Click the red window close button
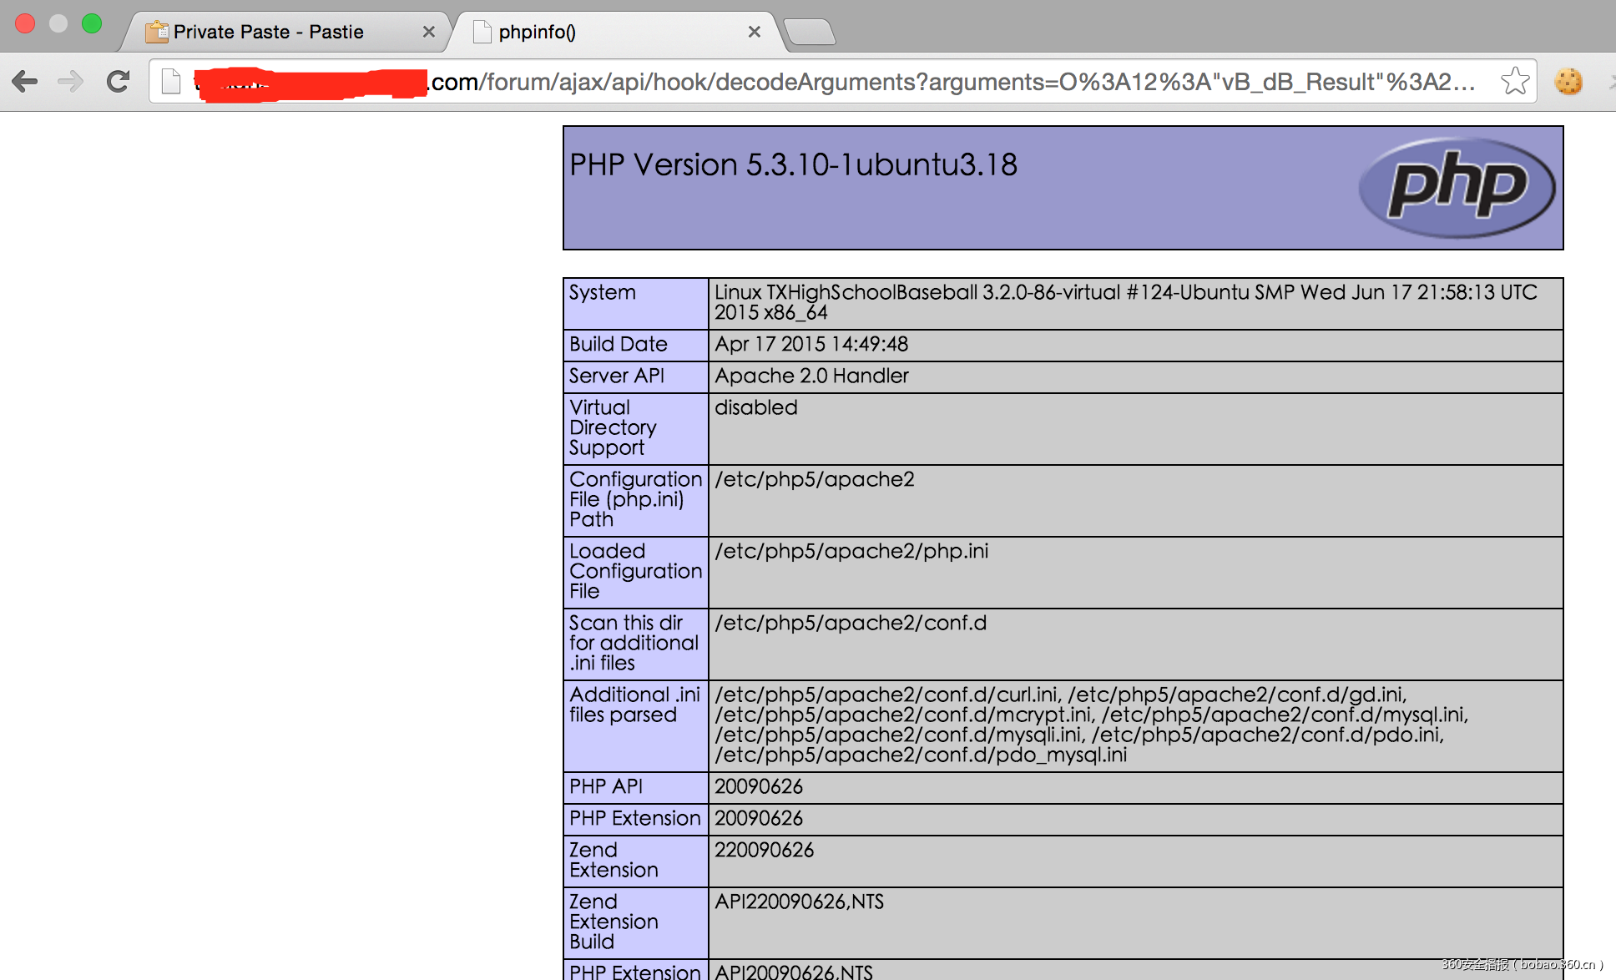Viewport: 1616px width, 980px height. [x=25, y=23]
